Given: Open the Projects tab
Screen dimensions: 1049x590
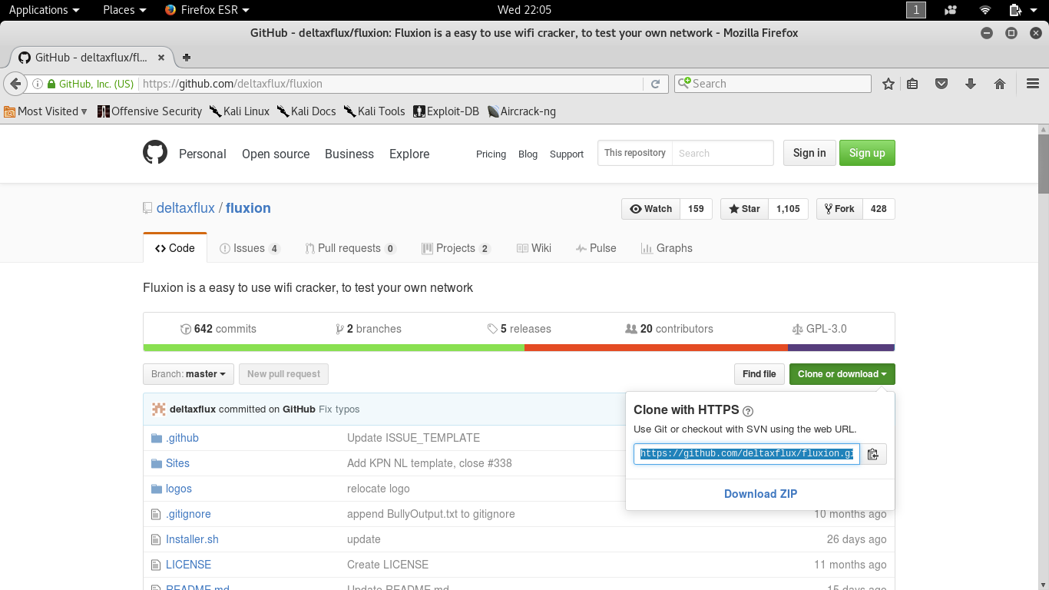Looking at the screenshot, I should coord(456,248).
